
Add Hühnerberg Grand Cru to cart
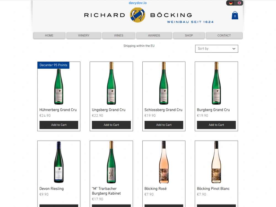[x=59, y=125]
